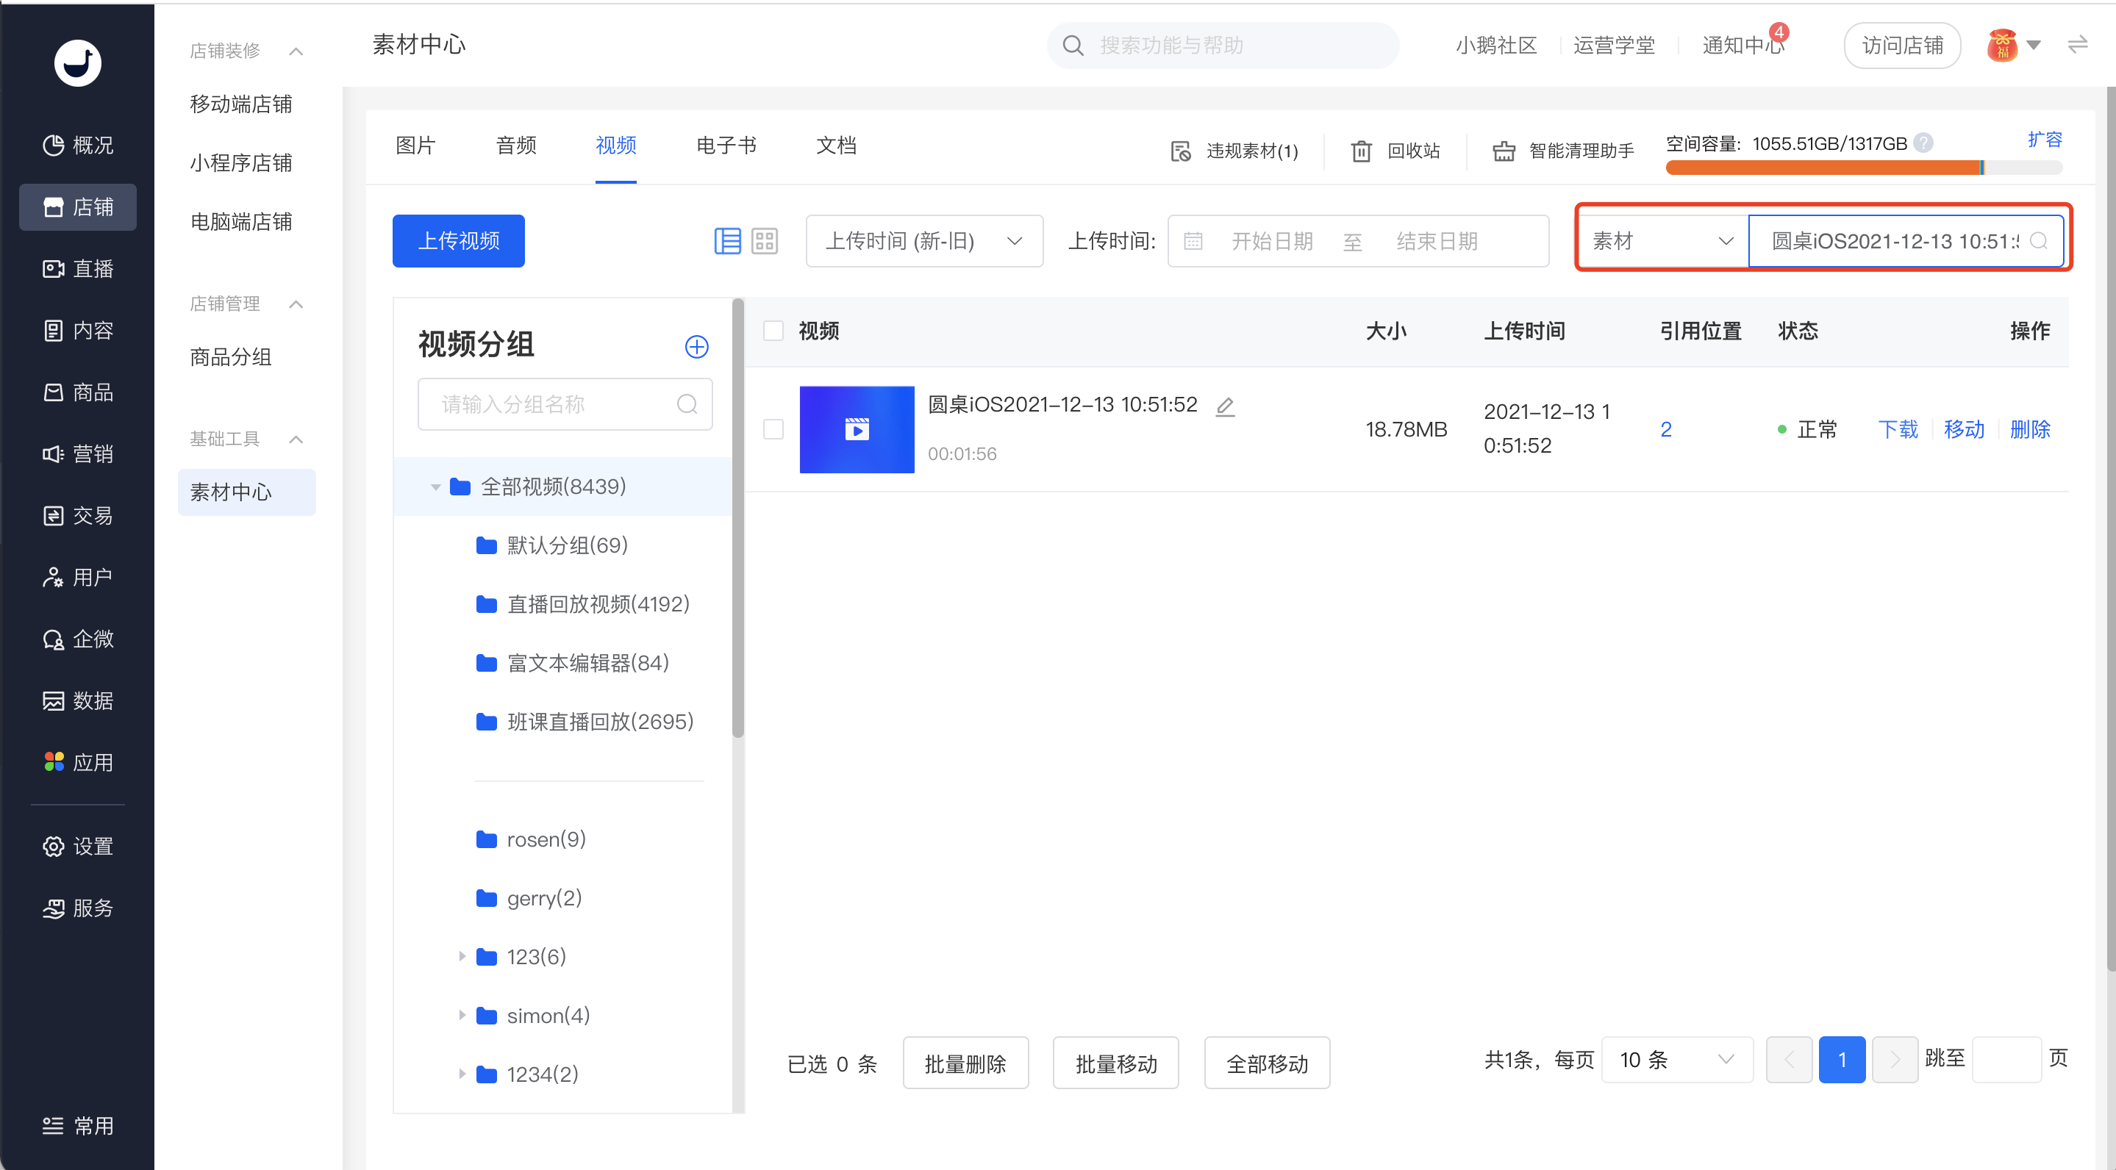Click the 批量删除 button

tap(965, 1063)
